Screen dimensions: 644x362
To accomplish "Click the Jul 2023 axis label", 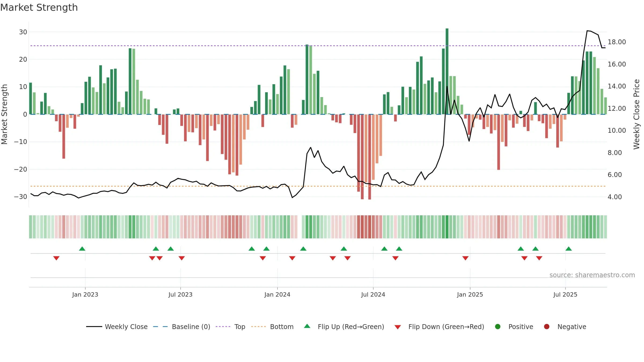I will tap(180, 294).
